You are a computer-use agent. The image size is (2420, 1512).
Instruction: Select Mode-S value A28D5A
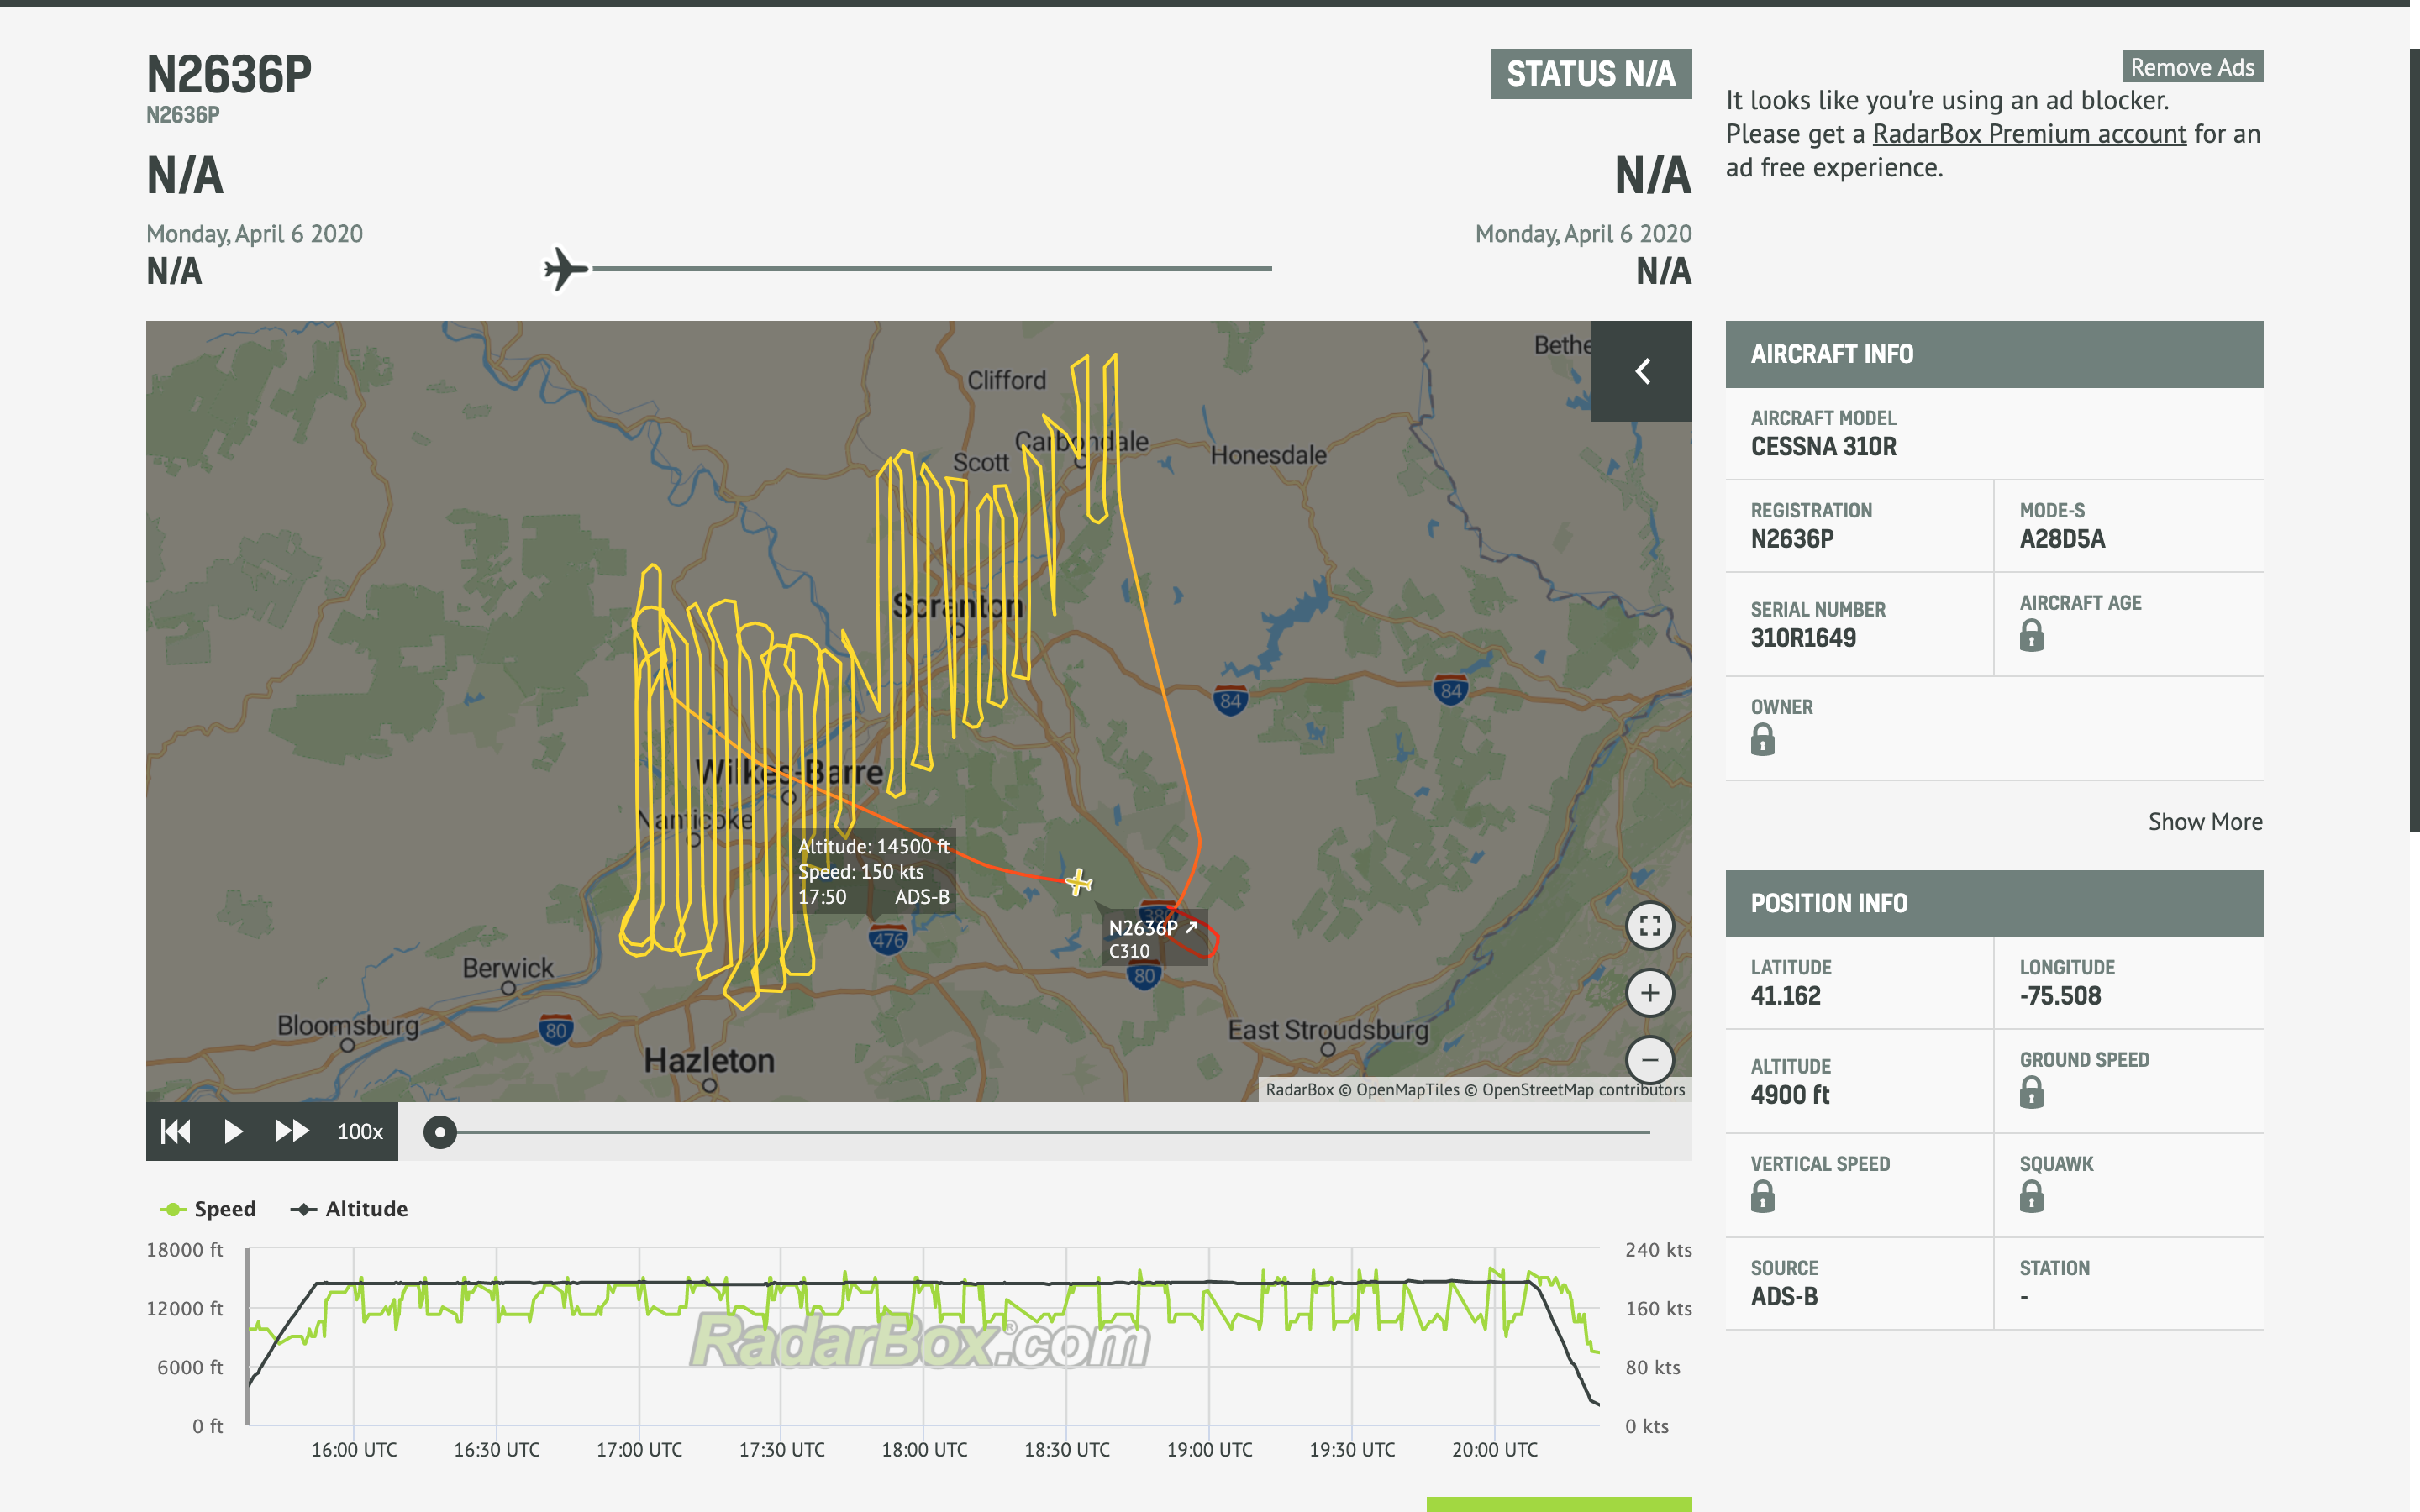2062,539
